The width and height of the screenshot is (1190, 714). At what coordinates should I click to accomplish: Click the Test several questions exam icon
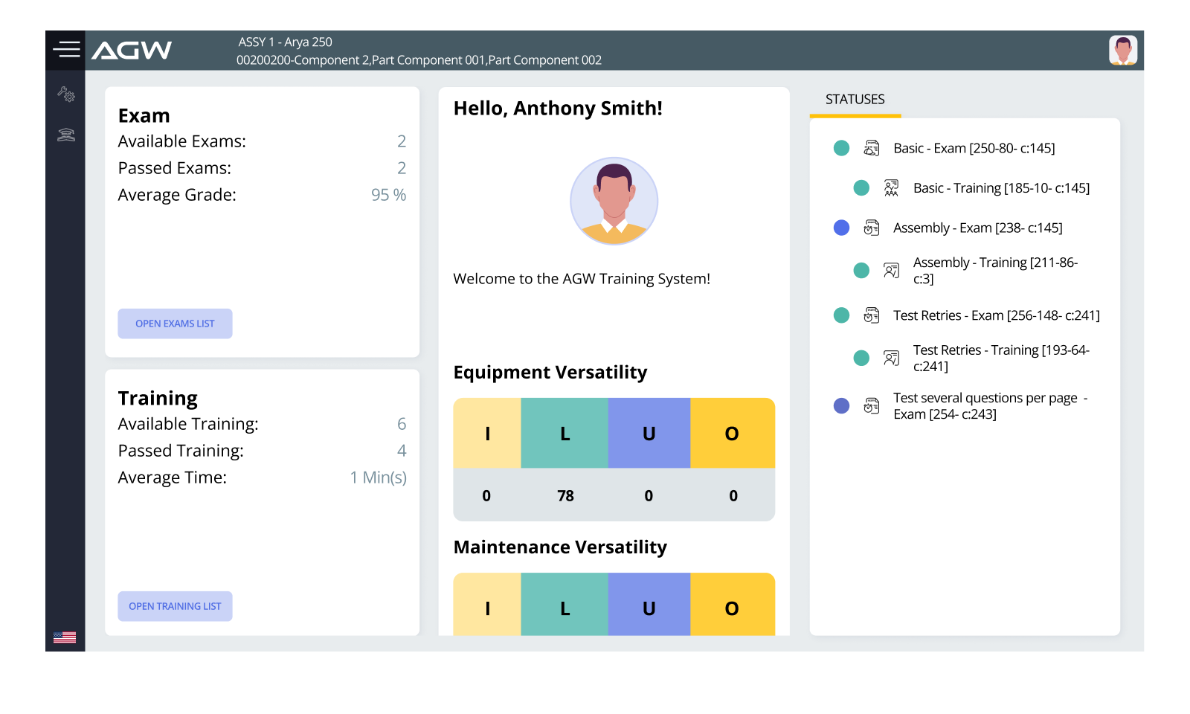(x=872, y=406)
